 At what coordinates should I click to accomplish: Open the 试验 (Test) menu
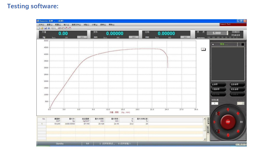tap(86, 25)
